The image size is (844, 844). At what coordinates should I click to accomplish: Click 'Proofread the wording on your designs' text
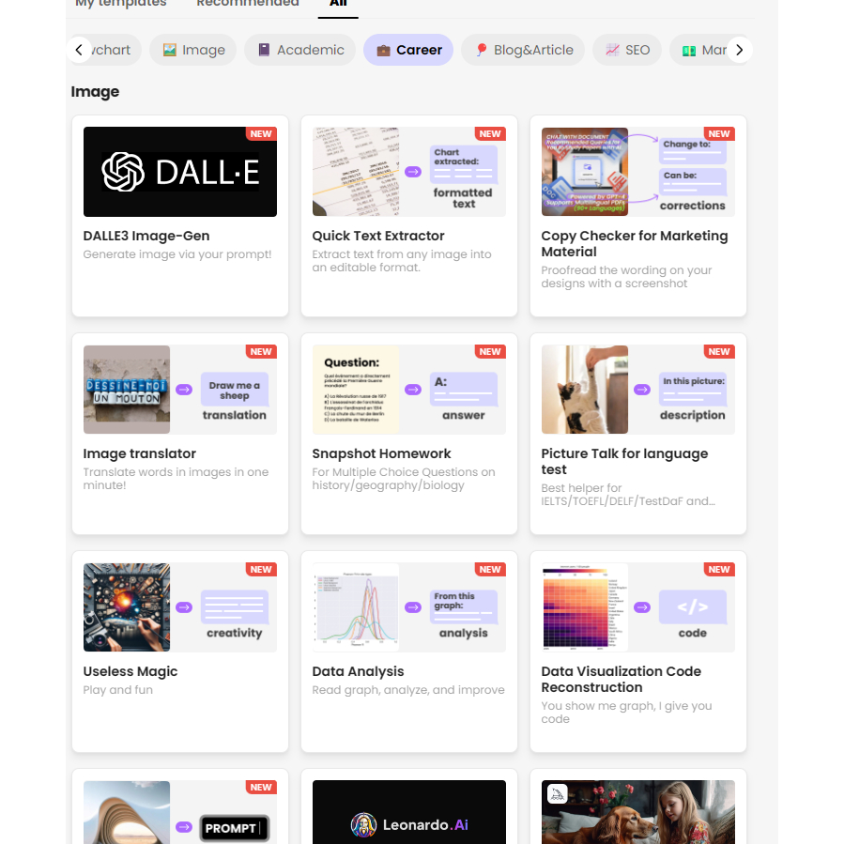[x=626, y=277]
